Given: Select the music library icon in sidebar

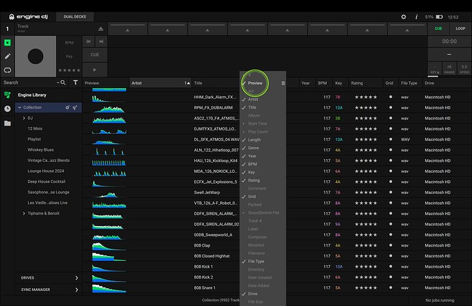Looking at the screenshot, I should 8,95.
